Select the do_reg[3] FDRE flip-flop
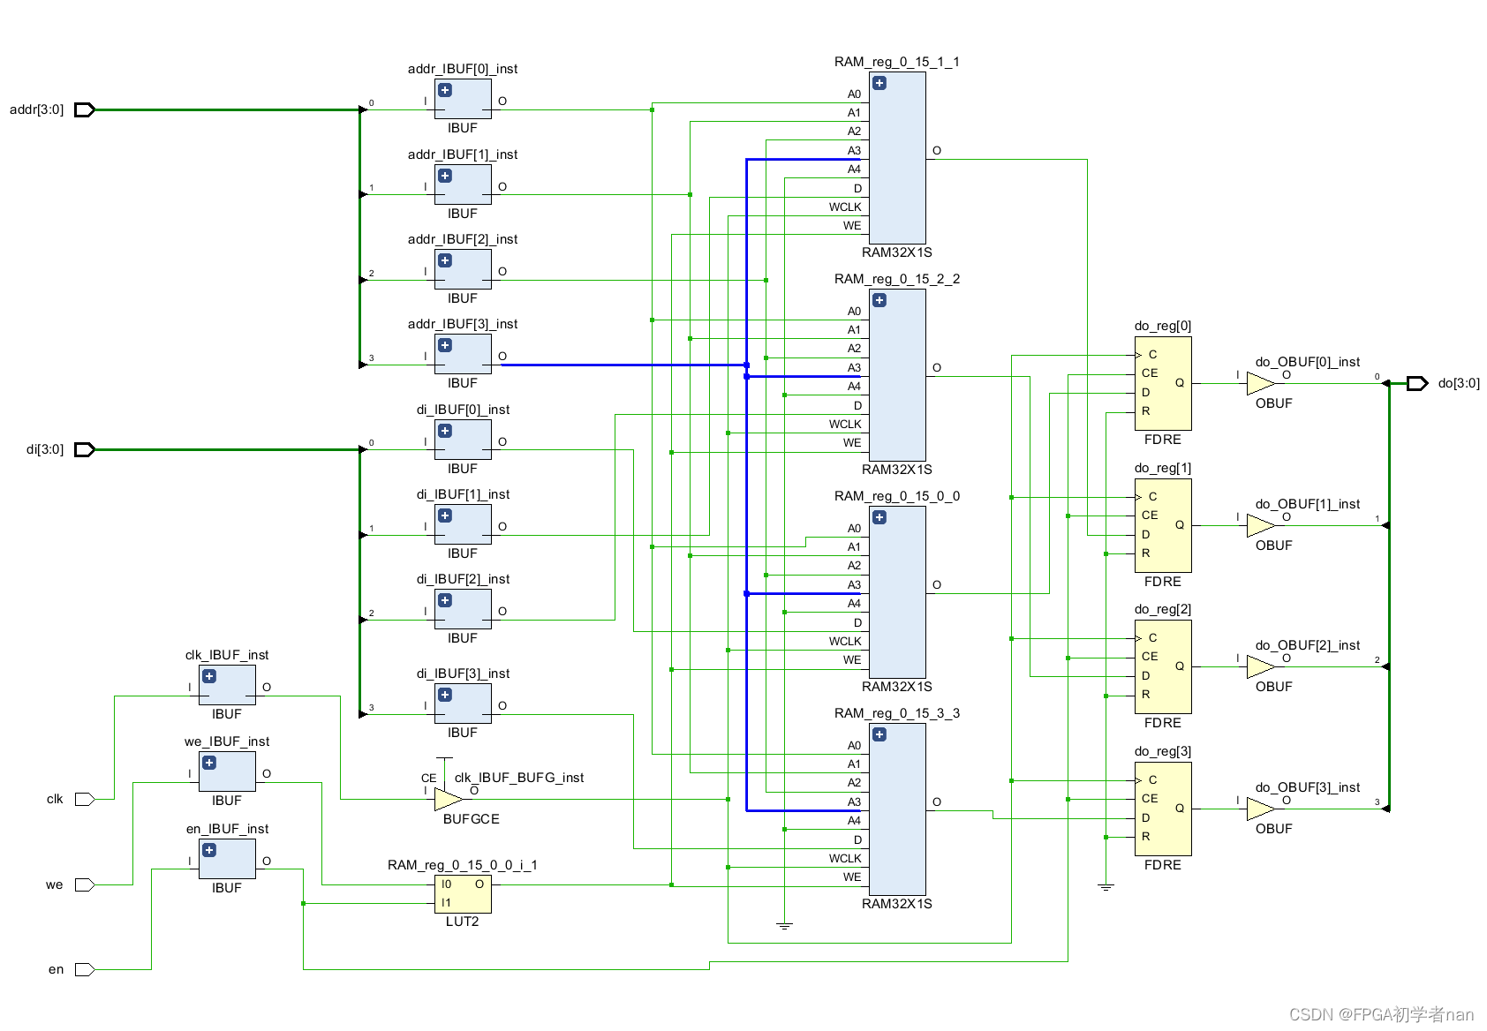 [1162, 808]
